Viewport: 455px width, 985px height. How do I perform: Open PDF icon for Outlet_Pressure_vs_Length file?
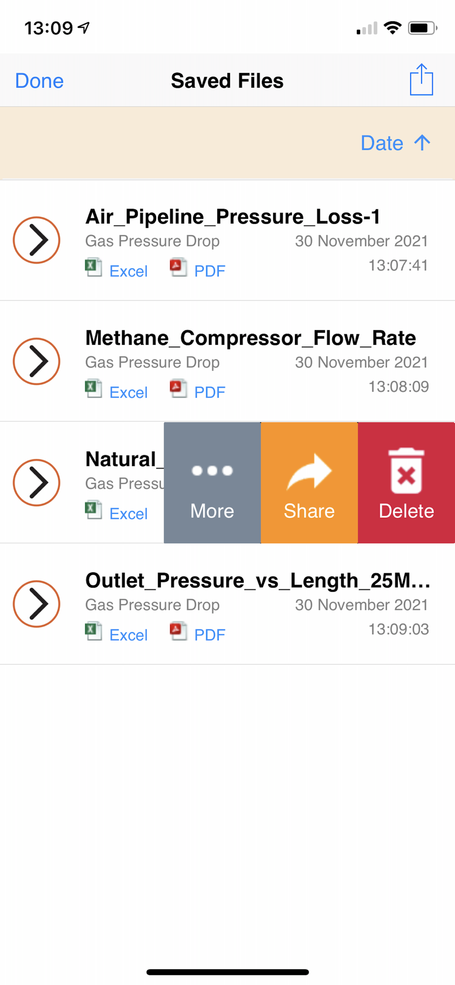178,631
